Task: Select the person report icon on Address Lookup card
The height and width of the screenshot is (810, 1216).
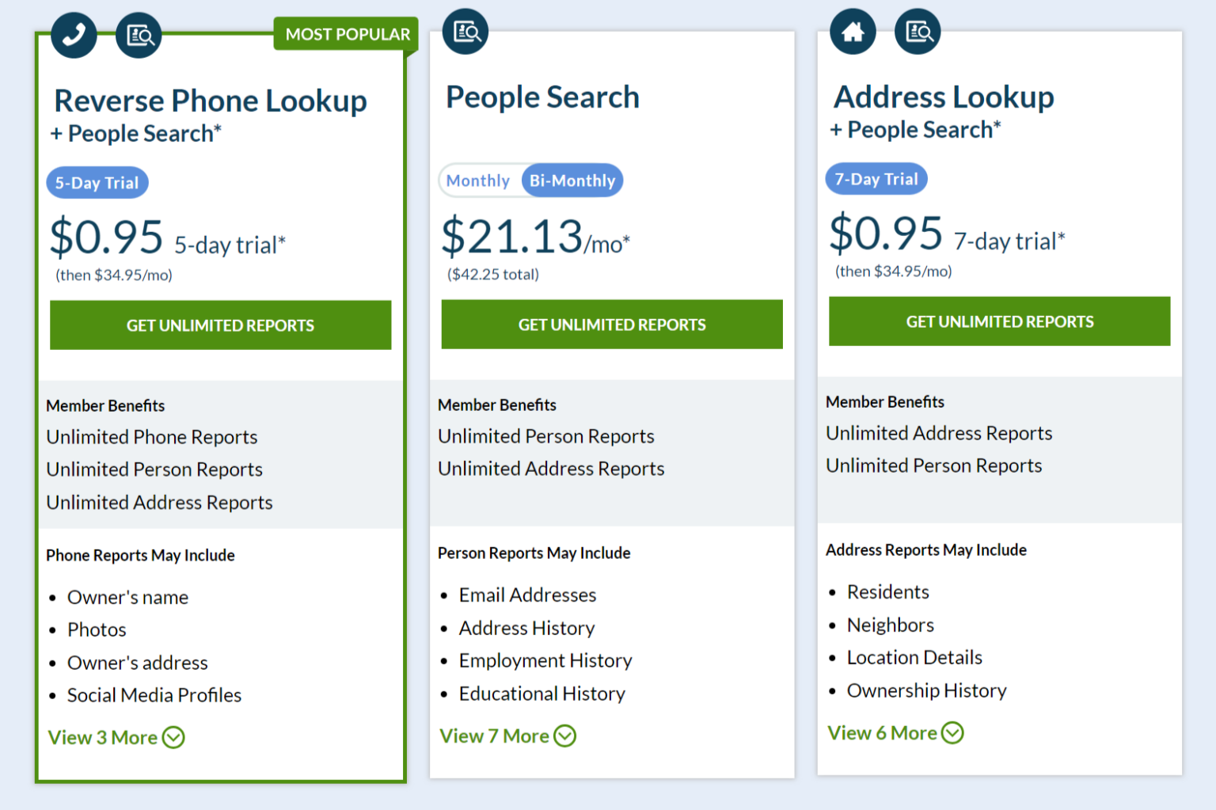Action: [917, 31]
